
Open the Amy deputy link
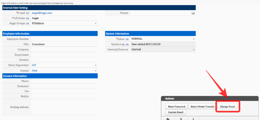click(34, 71)
